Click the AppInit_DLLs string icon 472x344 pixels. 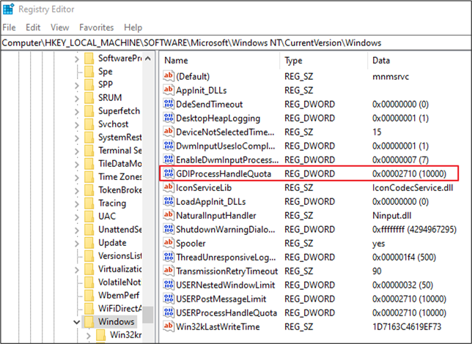tap(169, 90)
